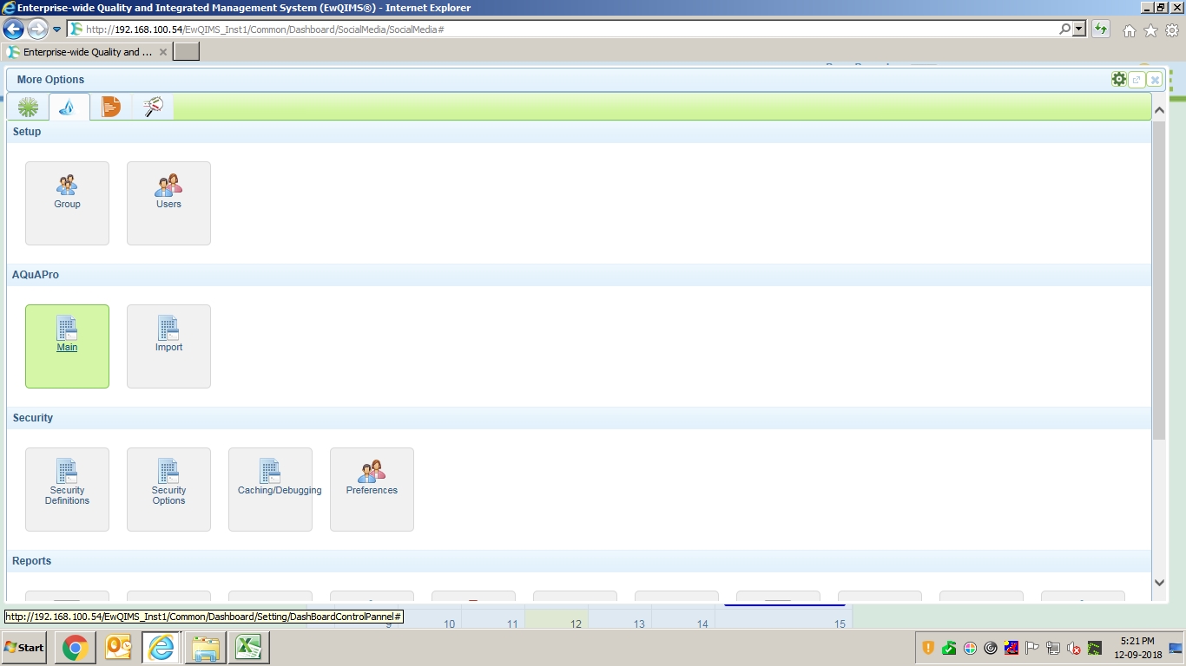Image resolution: width=1186 pixels, height=666 pixels.
Task: Click the panel vertical scrollbar thumb
Action: [x=1159, y=280]
